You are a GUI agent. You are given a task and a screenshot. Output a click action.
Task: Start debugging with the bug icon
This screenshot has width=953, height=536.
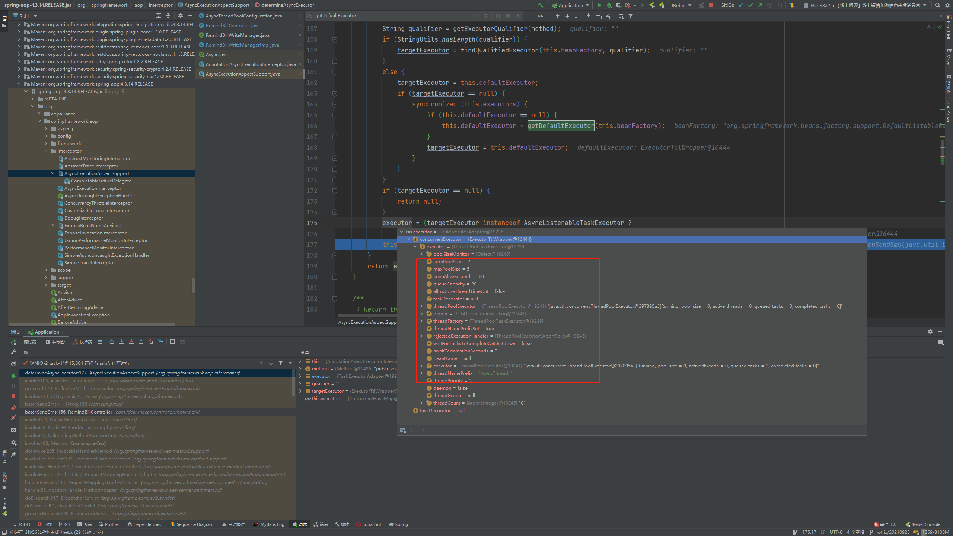pyautogui.click(x=609, y=5)
